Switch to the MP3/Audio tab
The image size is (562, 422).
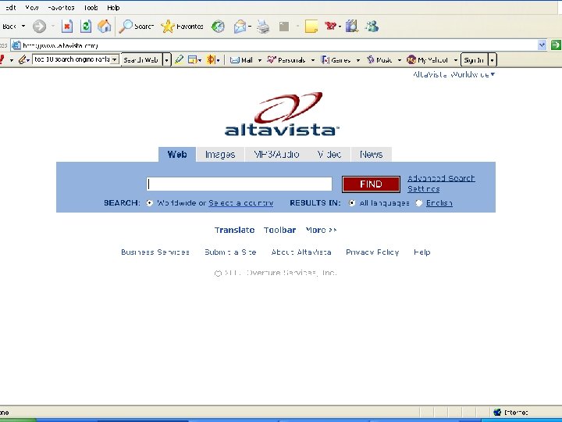coord(276,154)
